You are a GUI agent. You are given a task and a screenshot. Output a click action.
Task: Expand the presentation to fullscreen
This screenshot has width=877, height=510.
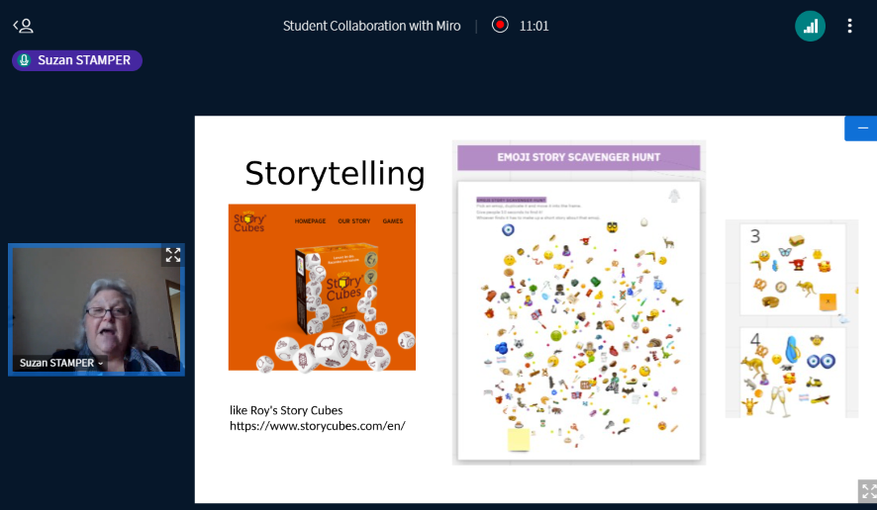tap(869, 491)
